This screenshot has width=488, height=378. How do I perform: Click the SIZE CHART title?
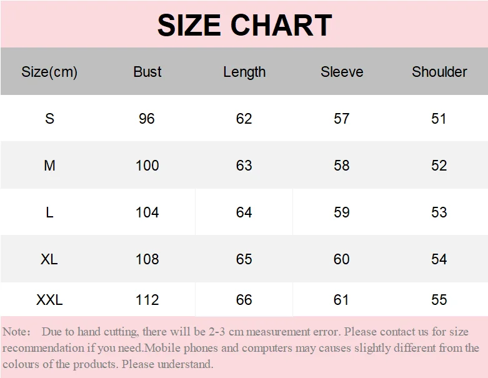244,25
